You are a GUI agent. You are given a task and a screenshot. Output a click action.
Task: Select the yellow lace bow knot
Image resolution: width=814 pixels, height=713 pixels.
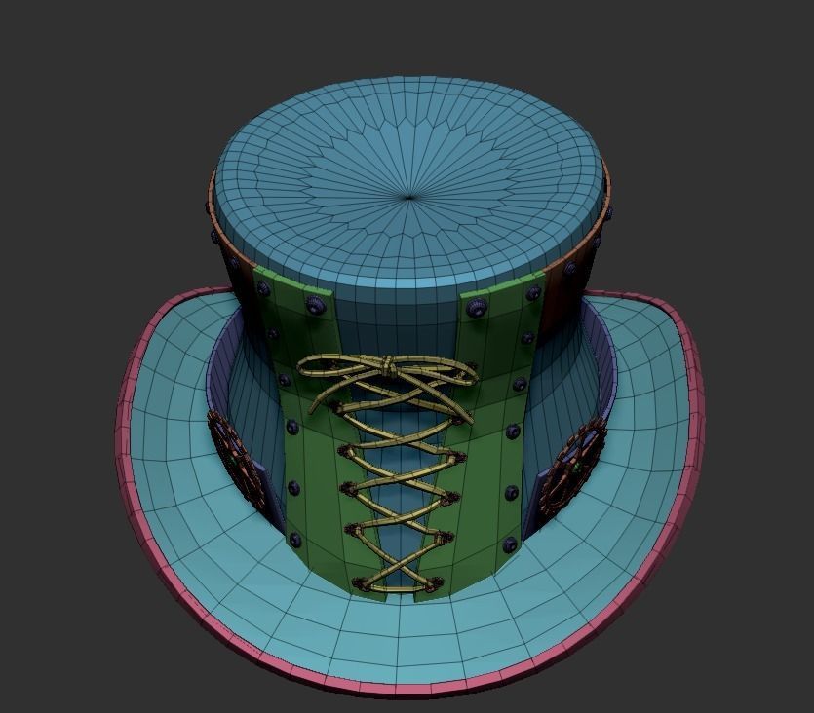[388, 367]
